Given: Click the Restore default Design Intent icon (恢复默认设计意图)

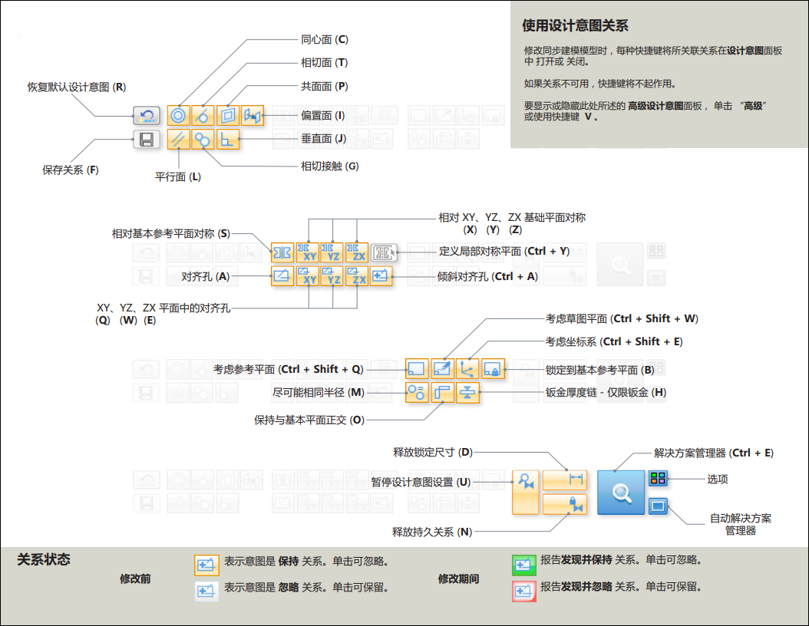Looking at the screenshot, I should 146,116.
